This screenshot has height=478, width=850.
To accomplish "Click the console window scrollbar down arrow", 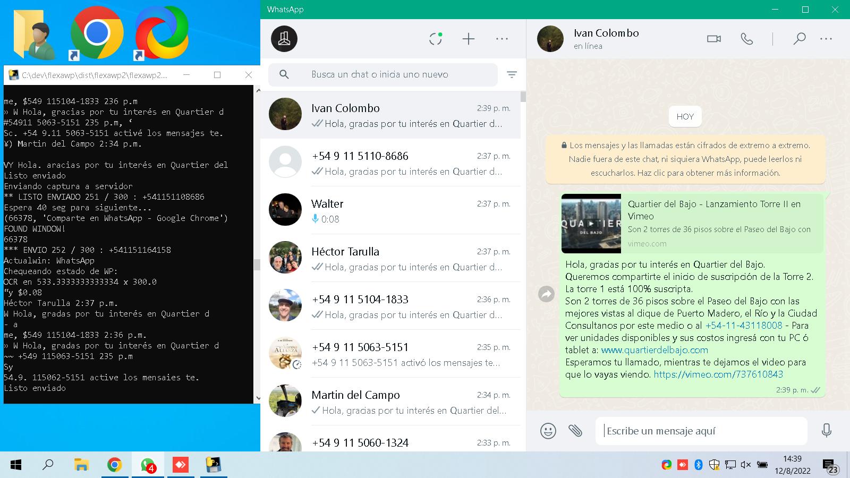I will pyautogui.click(x=258, y=398).
